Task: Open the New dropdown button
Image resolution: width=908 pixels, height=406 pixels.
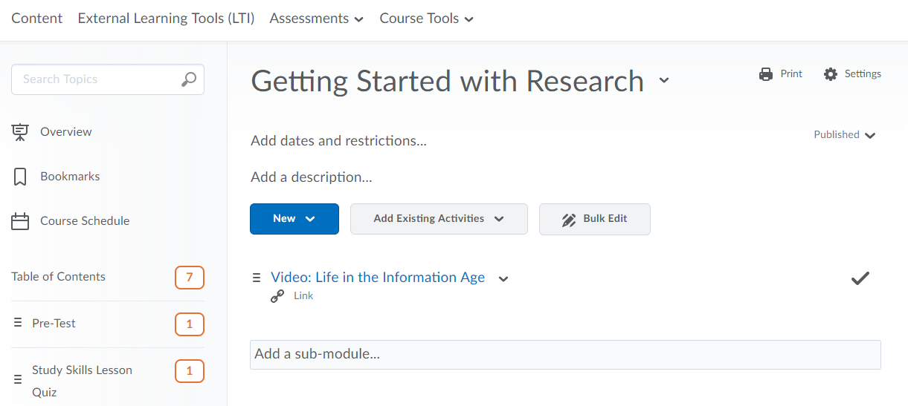Action: pos(294,219)
